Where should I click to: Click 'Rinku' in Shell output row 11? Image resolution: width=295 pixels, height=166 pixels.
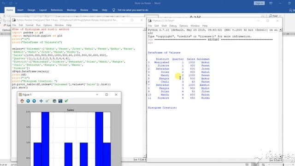click(x=205, y=98)
